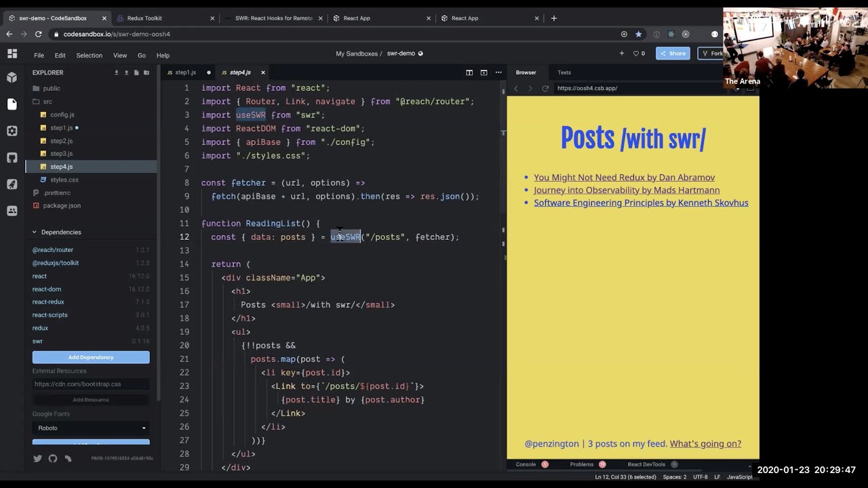Open the GitHub panel in sidebar
Viewport: 868px width, 488px height.
tap(12, 157)
